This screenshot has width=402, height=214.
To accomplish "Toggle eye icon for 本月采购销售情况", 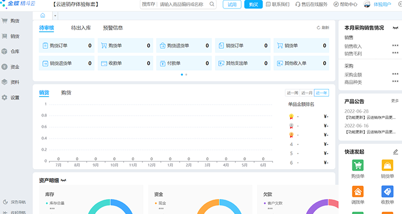I will click(x=396, y=28).
